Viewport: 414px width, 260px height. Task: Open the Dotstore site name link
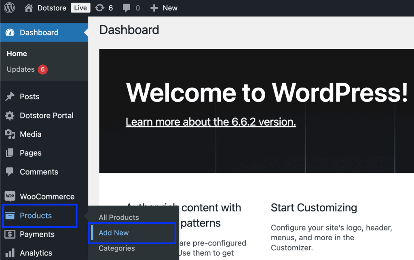tap(52, 8)
